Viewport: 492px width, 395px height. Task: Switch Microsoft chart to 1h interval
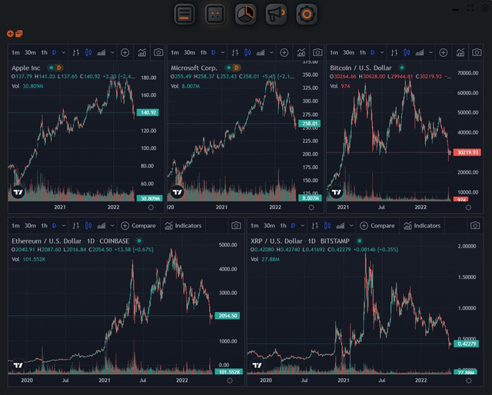point(203,52)
